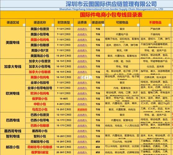Select the 美国专线 region cell
Image resolution: width=173 pixels, height=155 pixels.
pos(13,42)
